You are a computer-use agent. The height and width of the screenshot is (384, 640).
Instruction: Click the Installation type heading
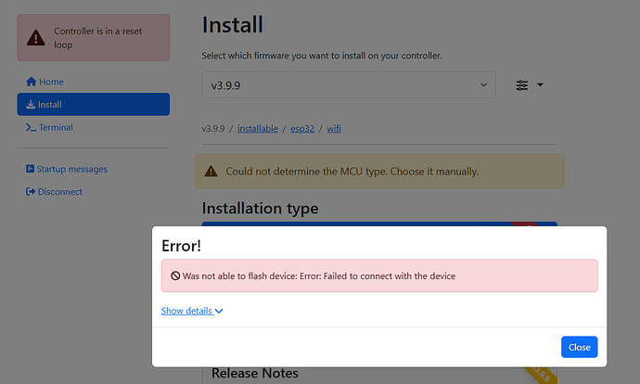[260, 208]
